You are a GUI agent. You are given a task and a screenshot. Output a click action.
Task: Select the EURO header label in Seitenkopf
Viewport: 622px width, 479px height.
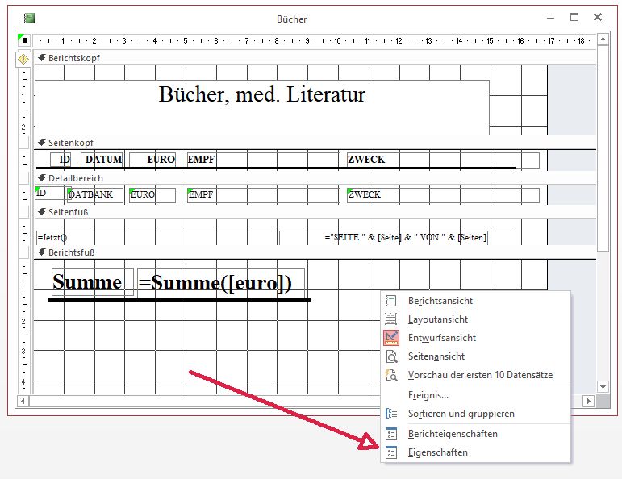(x=152, y=160)
